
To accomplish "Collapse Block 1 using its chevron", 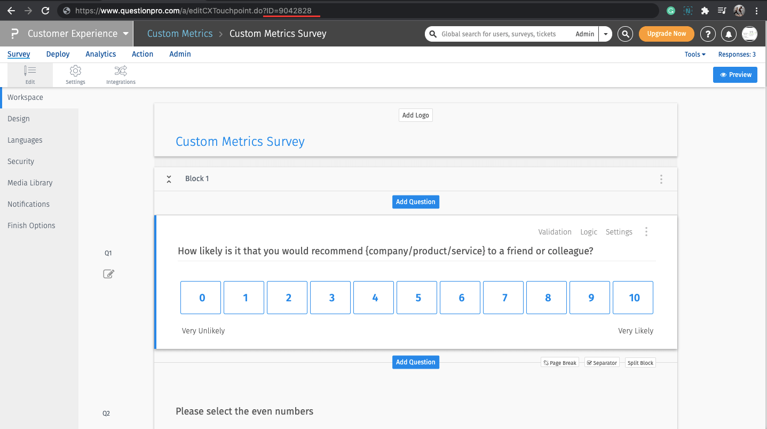I will pyautogui.click(x=169, y=179).
